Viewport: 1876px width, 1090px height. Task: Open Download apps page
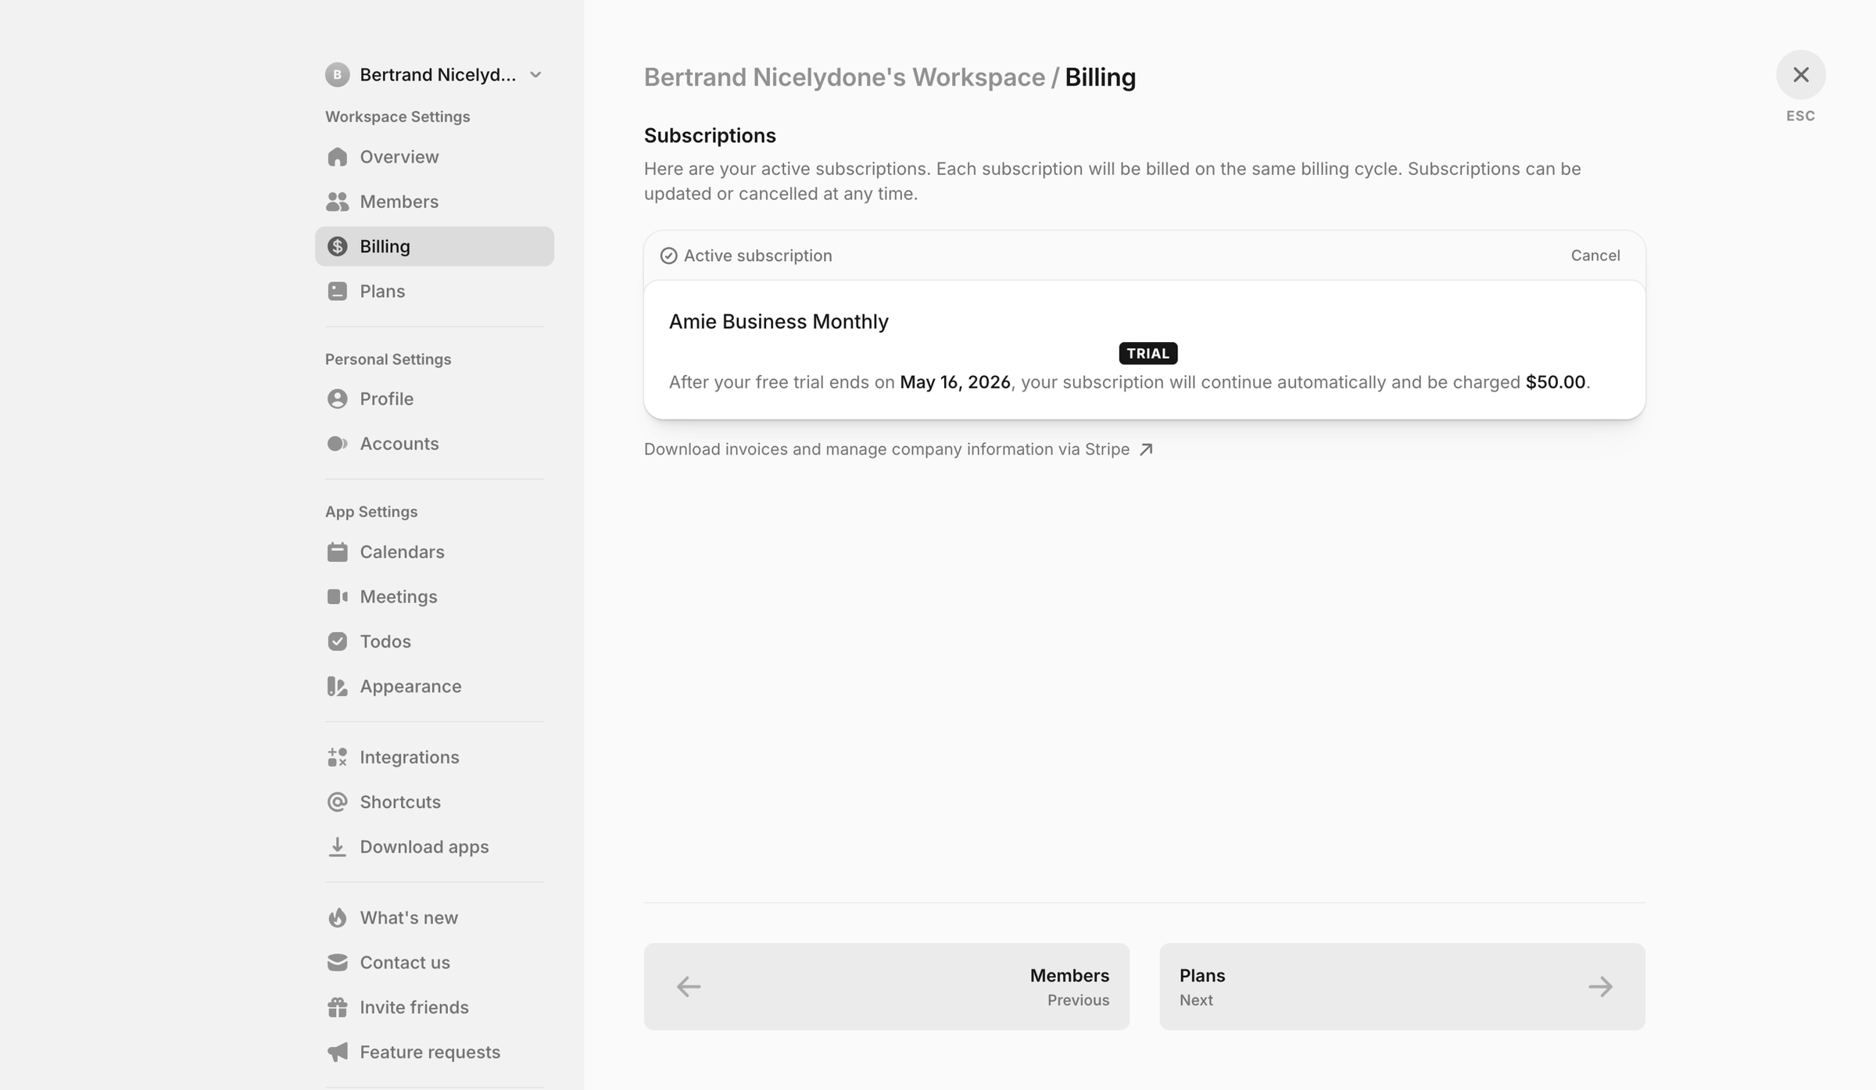[x=434, y=847]
